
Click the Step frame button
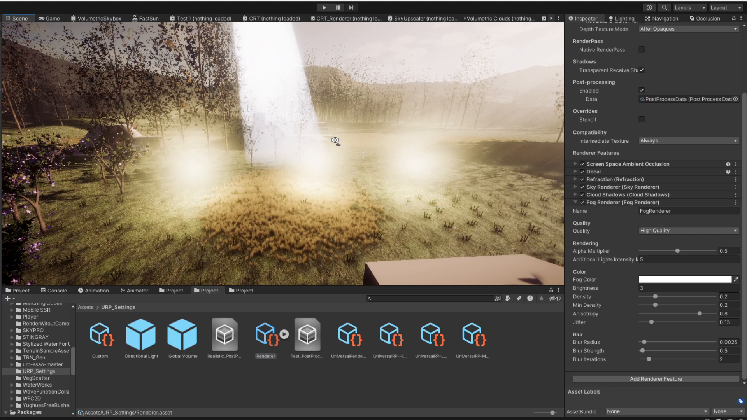coord(351,7)
